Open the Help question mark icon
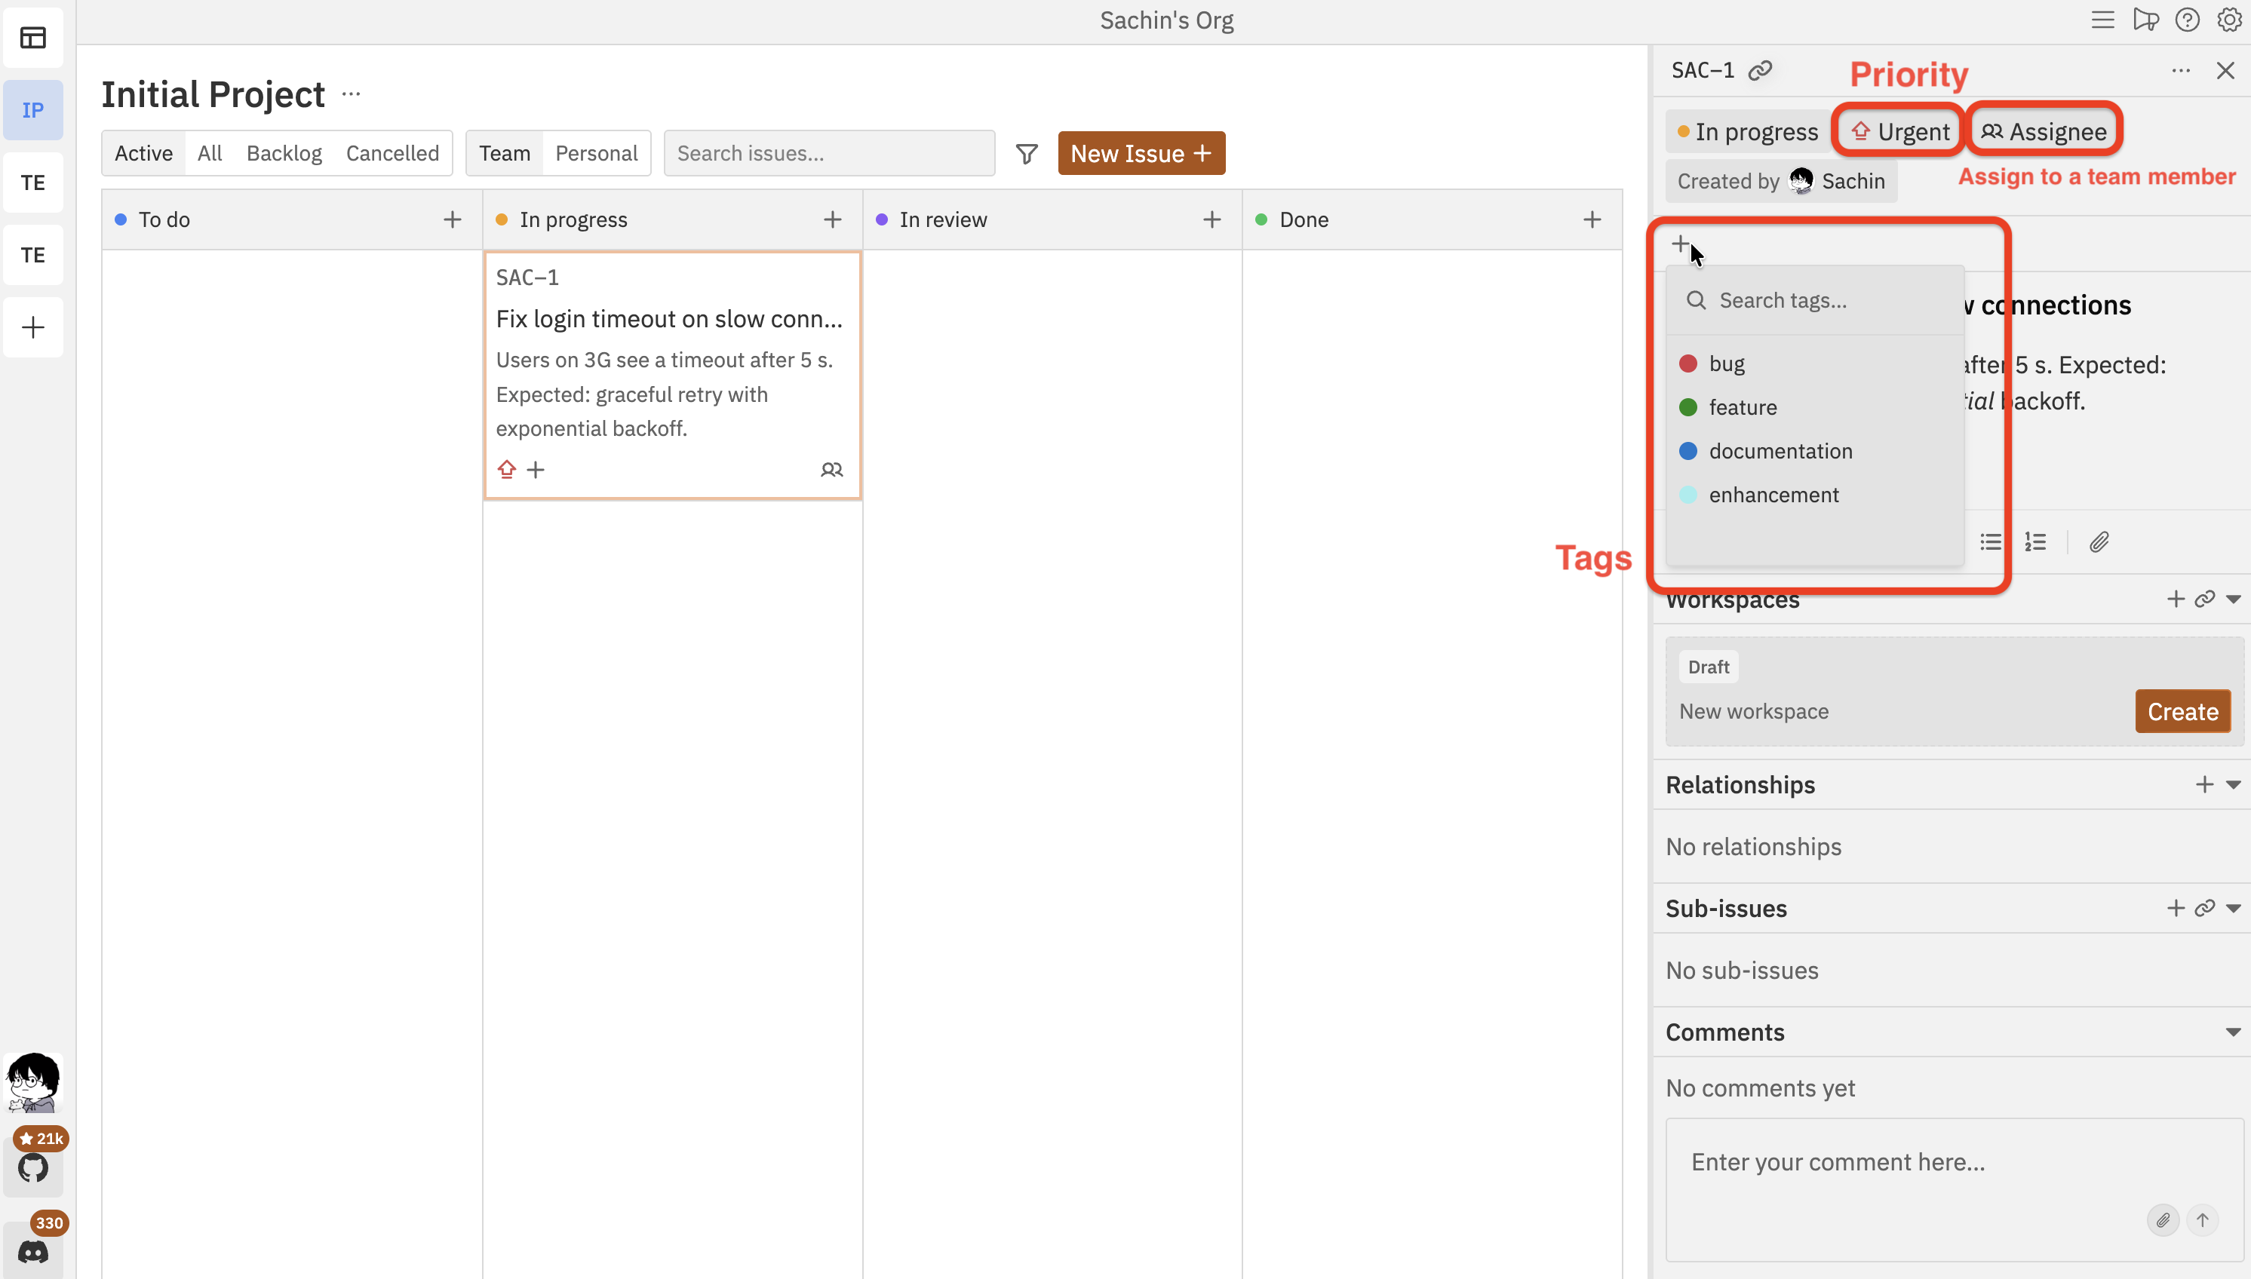This screenshot has width=2251, height=1279. click(x=2187, y=20)
